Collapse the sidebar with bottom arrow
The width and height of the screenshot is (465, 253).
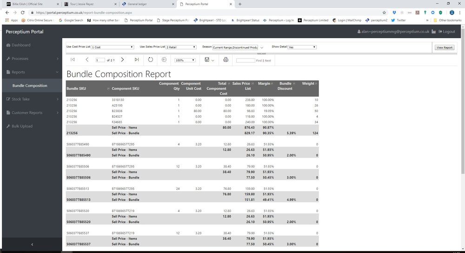pos(31,244)
